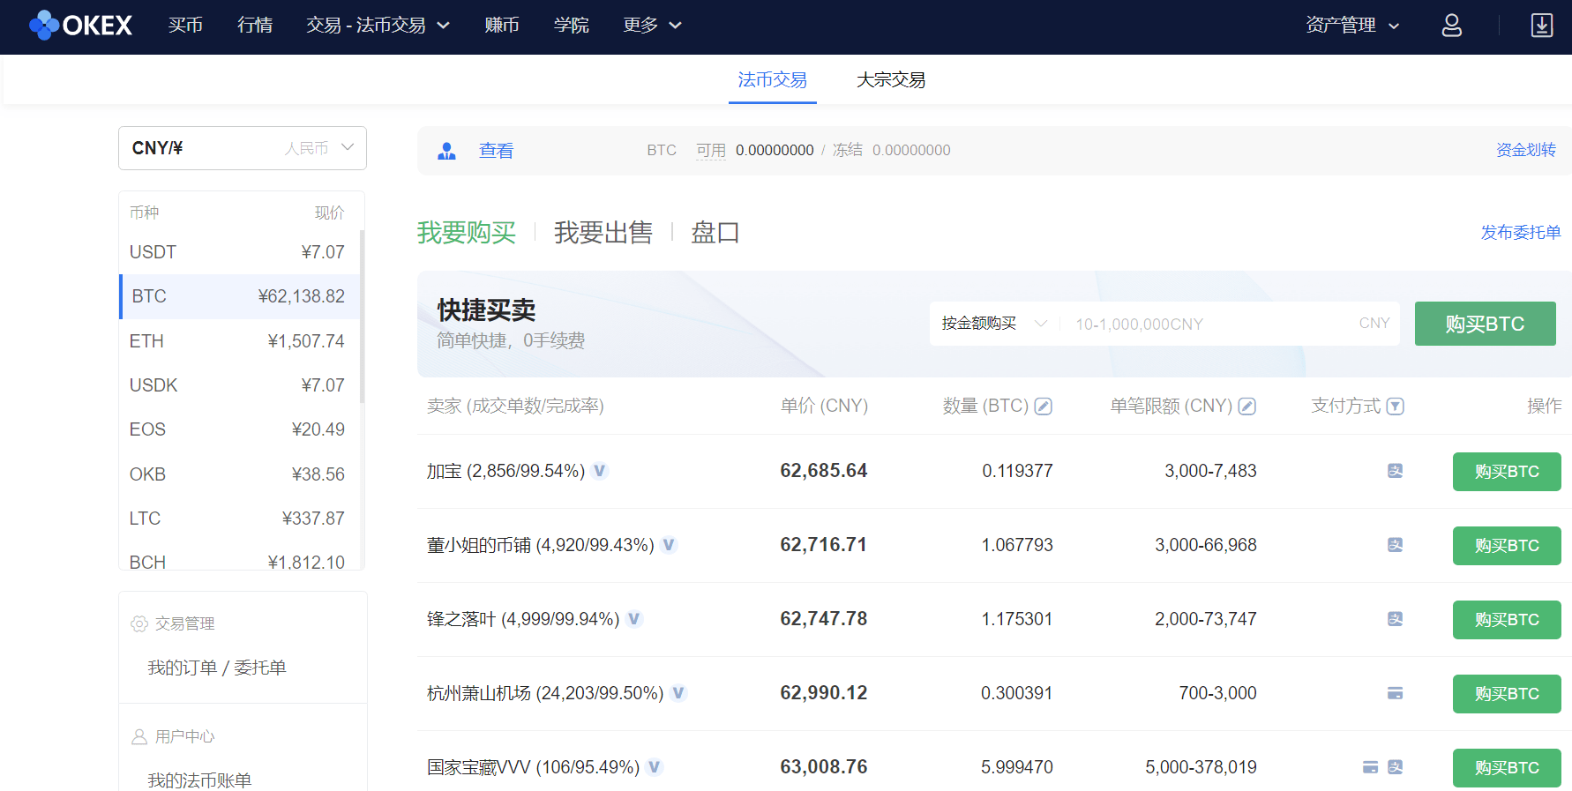The image size is (1572, 791).
Task: Open 行情 in the top navigation
Action: [x=255, y=26]
